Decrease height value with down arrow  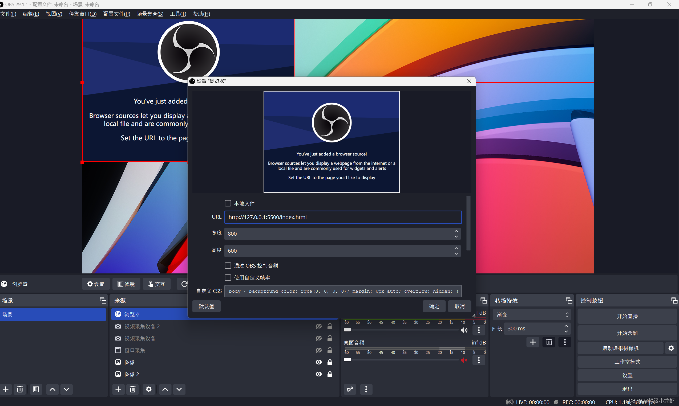point(456,254)
